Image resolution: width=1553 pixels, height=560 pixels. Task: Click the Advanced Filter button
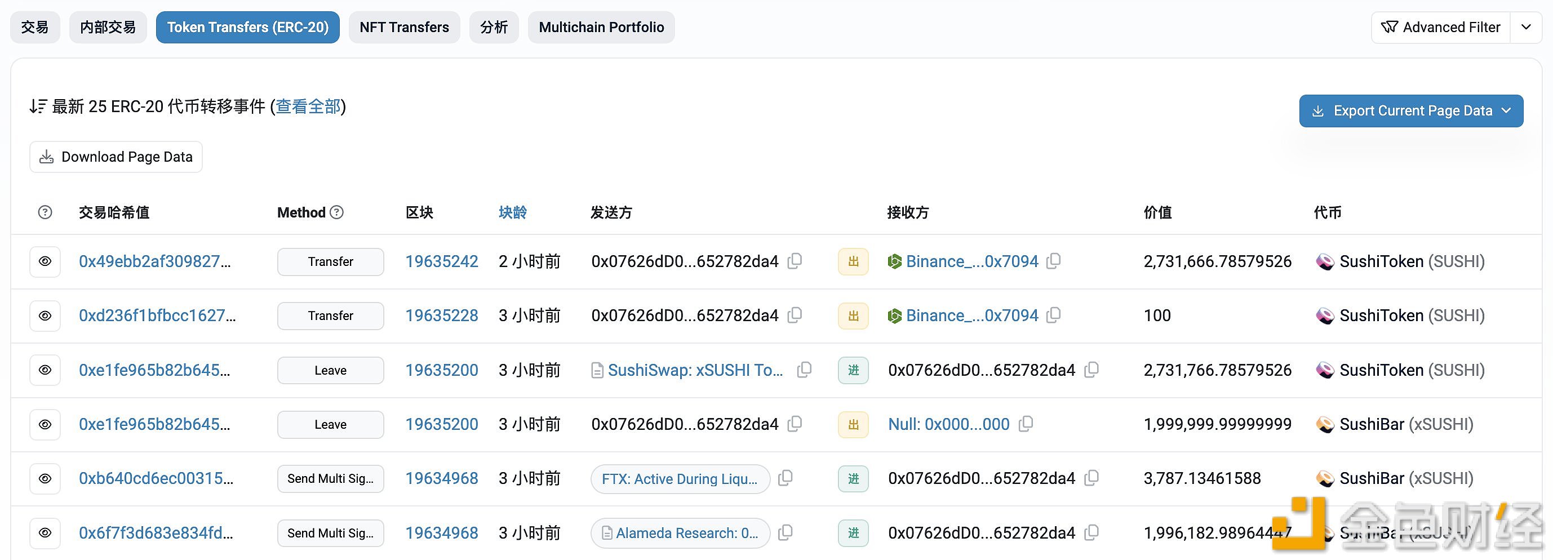point(1441,27)
